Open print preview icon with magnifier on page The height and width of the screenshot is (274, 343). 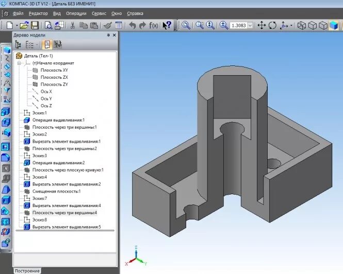[48, 25]
